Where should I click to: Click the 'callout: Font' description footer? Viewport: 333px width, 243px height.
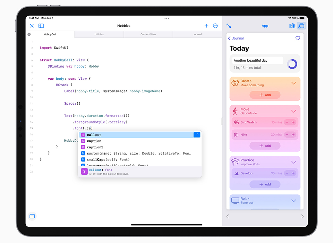[140, 172]
